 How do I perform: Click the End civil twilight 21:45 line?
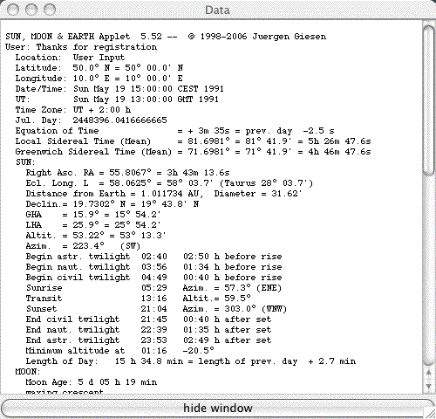click(x=148, y=319)
